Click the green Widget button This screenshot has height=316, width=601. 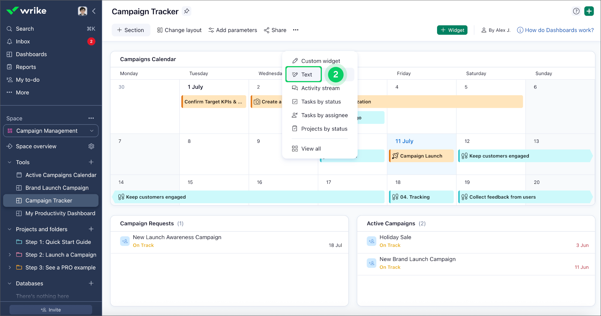click(452, 30)
